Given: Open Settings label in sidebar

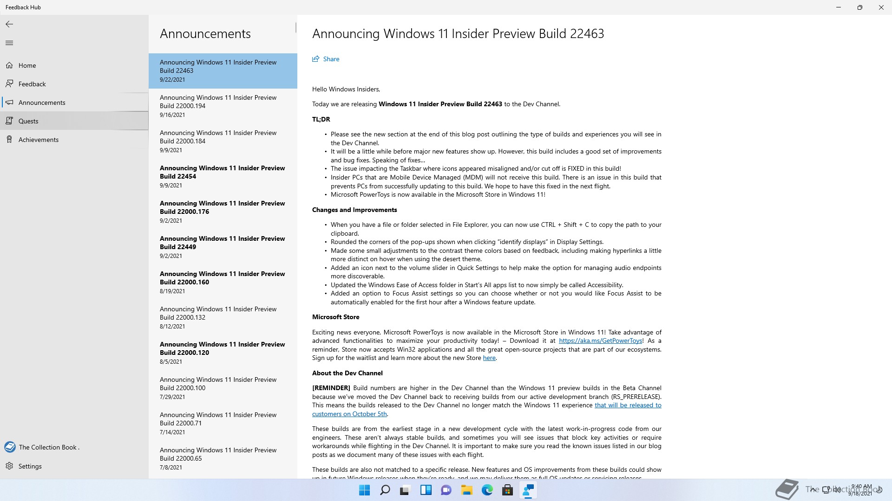Looking at the screenshot, I should click(30, 466).
